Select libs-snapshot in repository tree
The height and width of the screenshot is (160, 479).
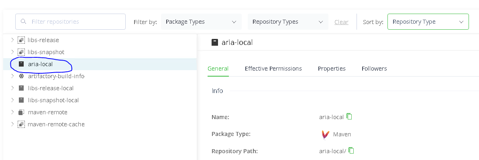click(46, 52)
